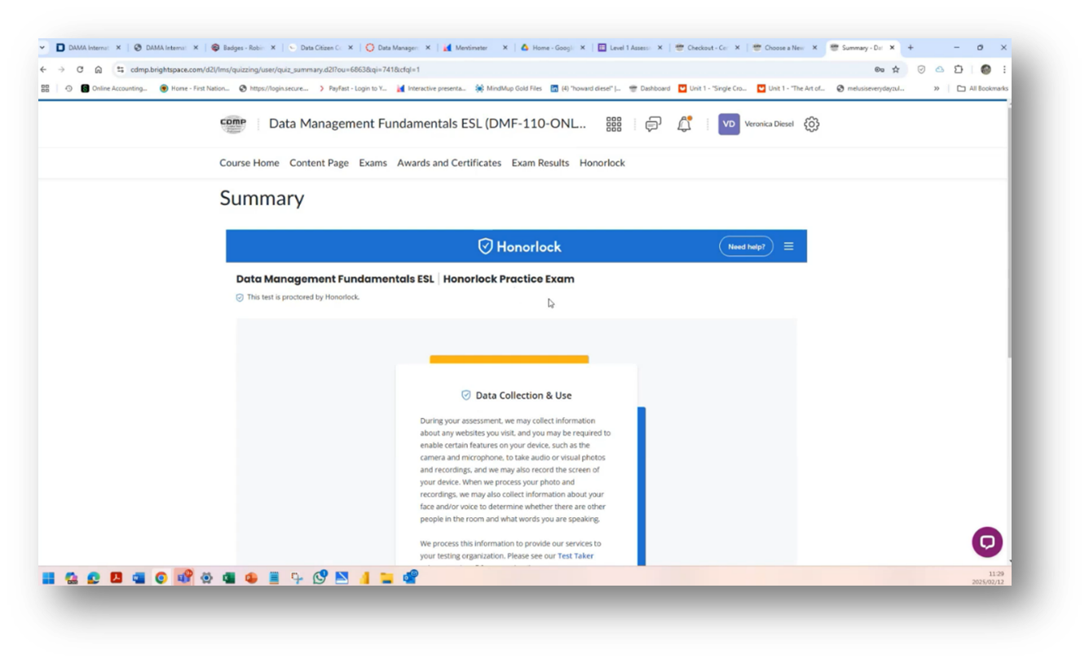Screen dimensions: 1089x663
Task: Bookmark this page with the star icon
Action: click(x=896, y=70)
